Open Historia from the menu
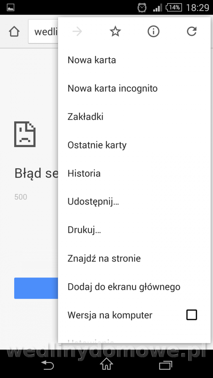This screenshot has width=213, height=378. 84,173
